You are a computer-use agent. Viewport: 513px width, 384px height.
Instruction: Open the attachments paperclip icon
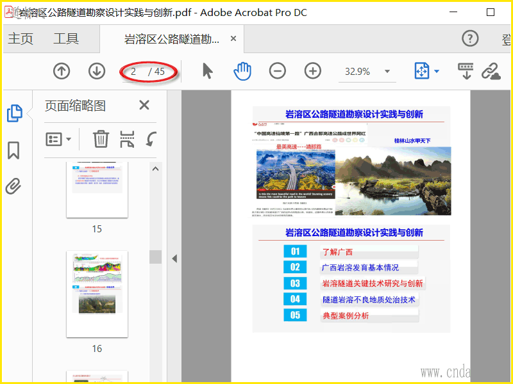coord(13,186)
